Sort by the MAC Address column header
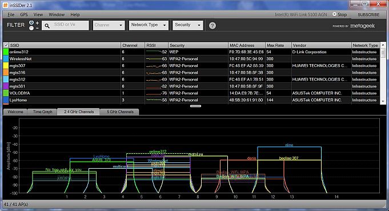This screenshot has width=389, height=211. 247,45
